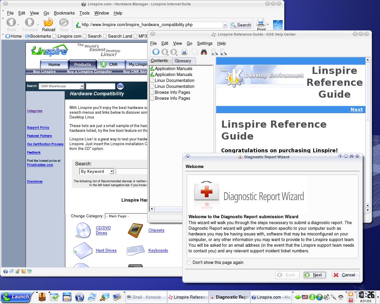Open the Home bookmark in the browser
Image resolution: width=380 pixels, height=304 pixels.
(13, 36)
